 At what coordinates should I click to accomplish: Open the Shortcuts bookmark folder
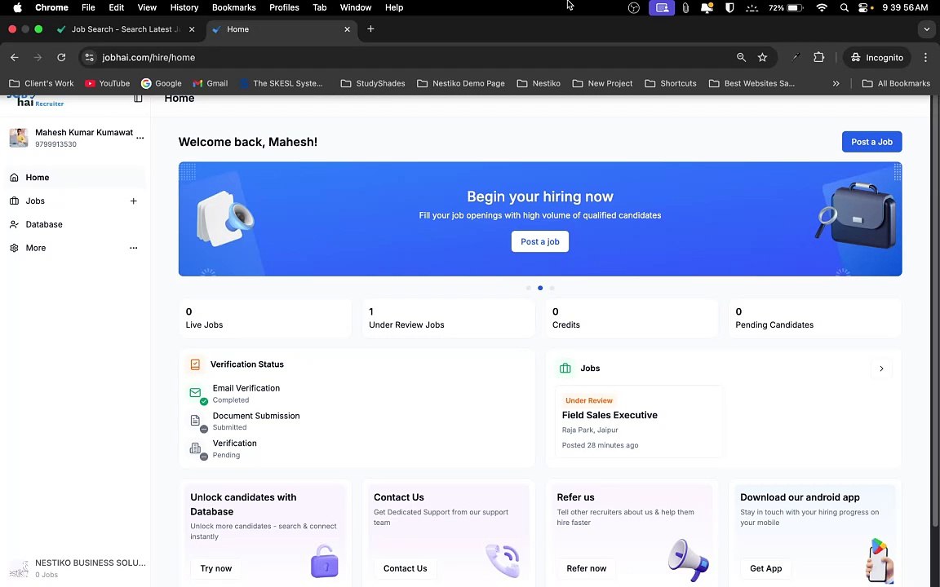(671, 83)
